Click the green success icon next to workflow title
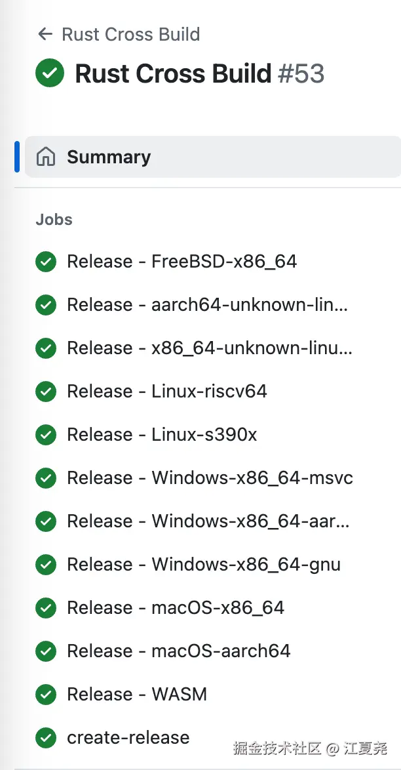This screenshot has width=401, height=770. click(x=50, y=73)
